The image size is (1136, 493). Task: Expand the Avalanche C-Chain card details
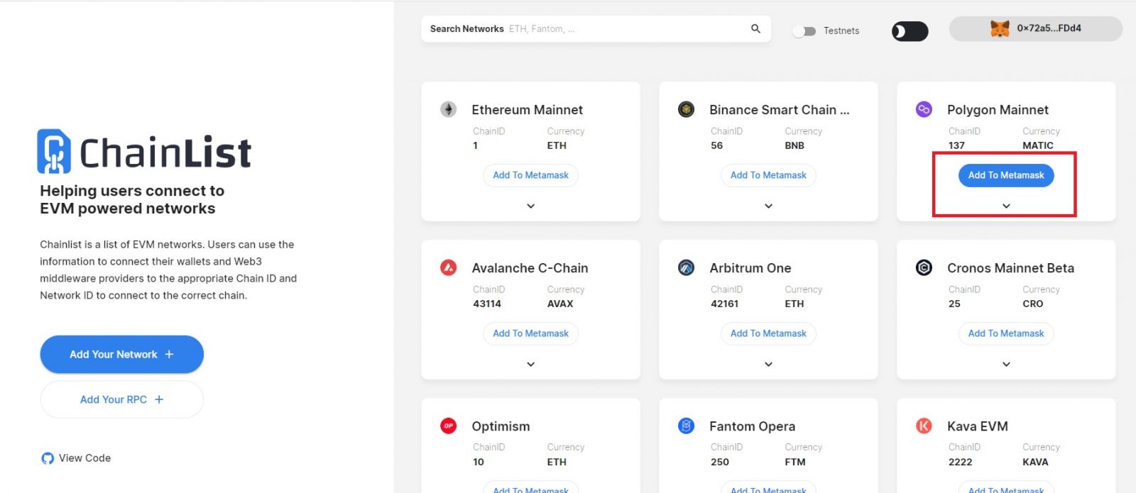[530, 364]
